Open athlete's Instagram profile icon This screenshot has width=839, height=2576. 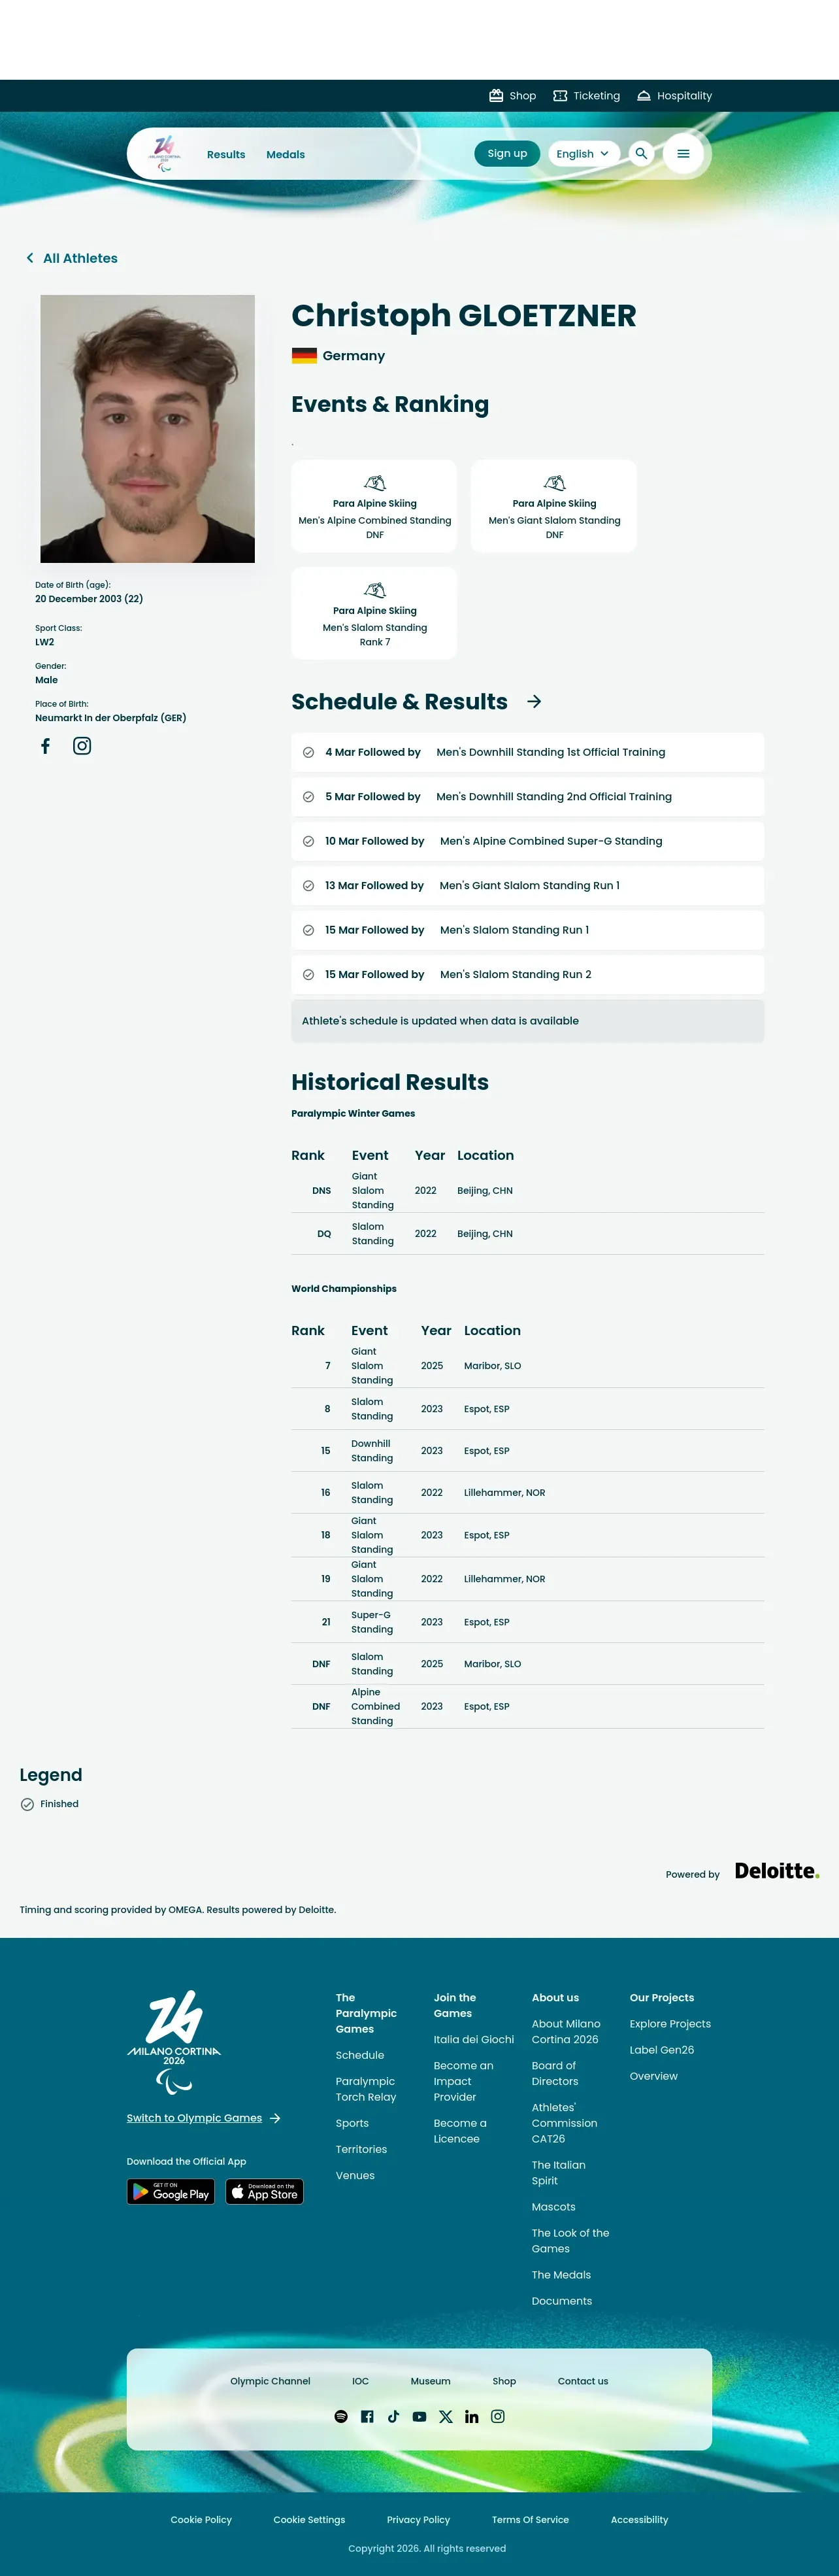[x=82, y=746]
